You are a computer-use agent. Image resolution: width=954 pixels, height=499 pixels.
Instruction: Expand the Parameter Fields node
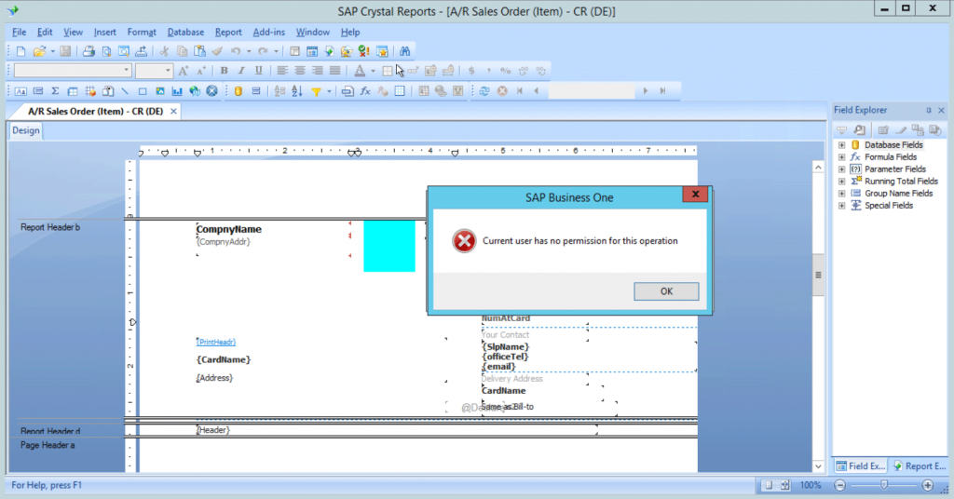pyautogui.click(x=841, y=169)
